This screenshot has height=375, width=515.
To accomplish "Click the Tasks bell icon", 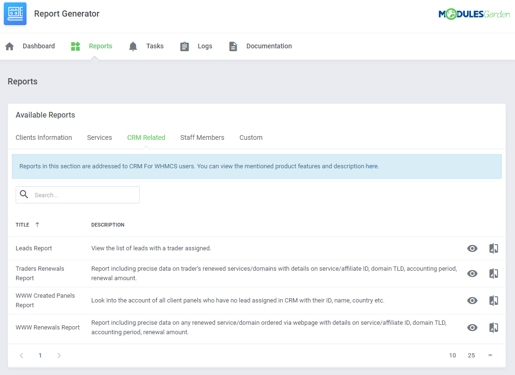I will pyautogui.click(x=133, y=46).
